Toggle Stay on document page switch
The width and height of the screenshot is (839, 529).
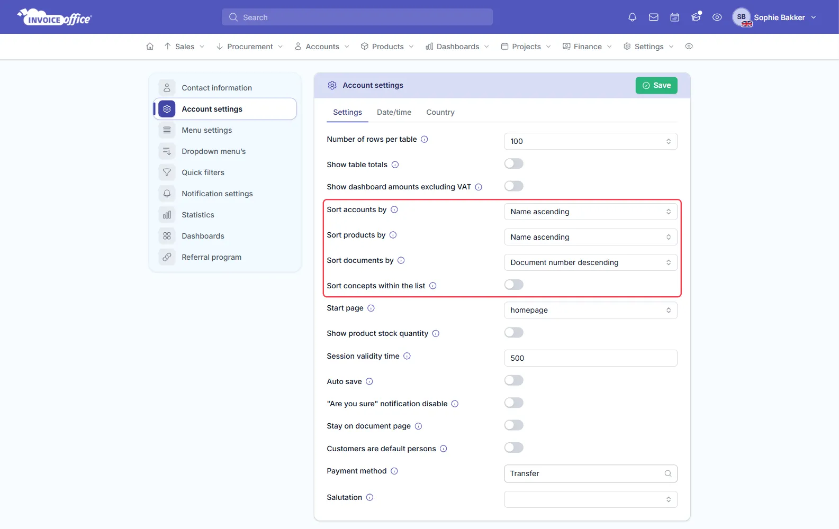point(514,425)
